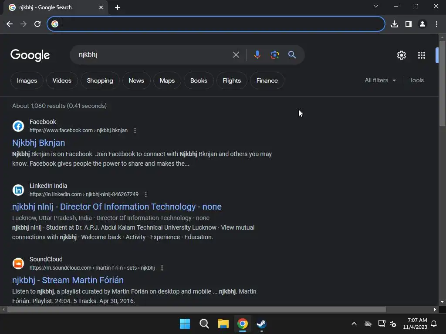Show hidden system tray icons

(x=354, y=324)
